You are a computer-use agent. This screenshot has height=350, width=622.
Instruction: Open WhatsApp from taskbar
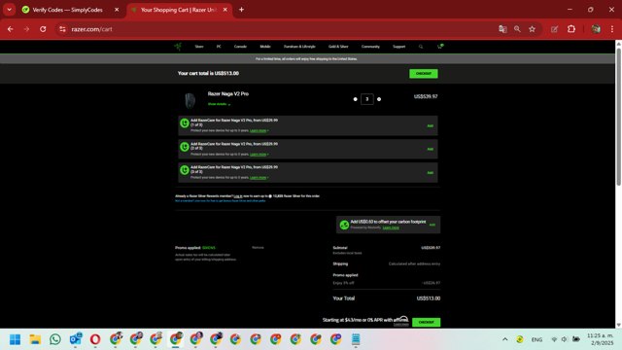click(55, 339)
